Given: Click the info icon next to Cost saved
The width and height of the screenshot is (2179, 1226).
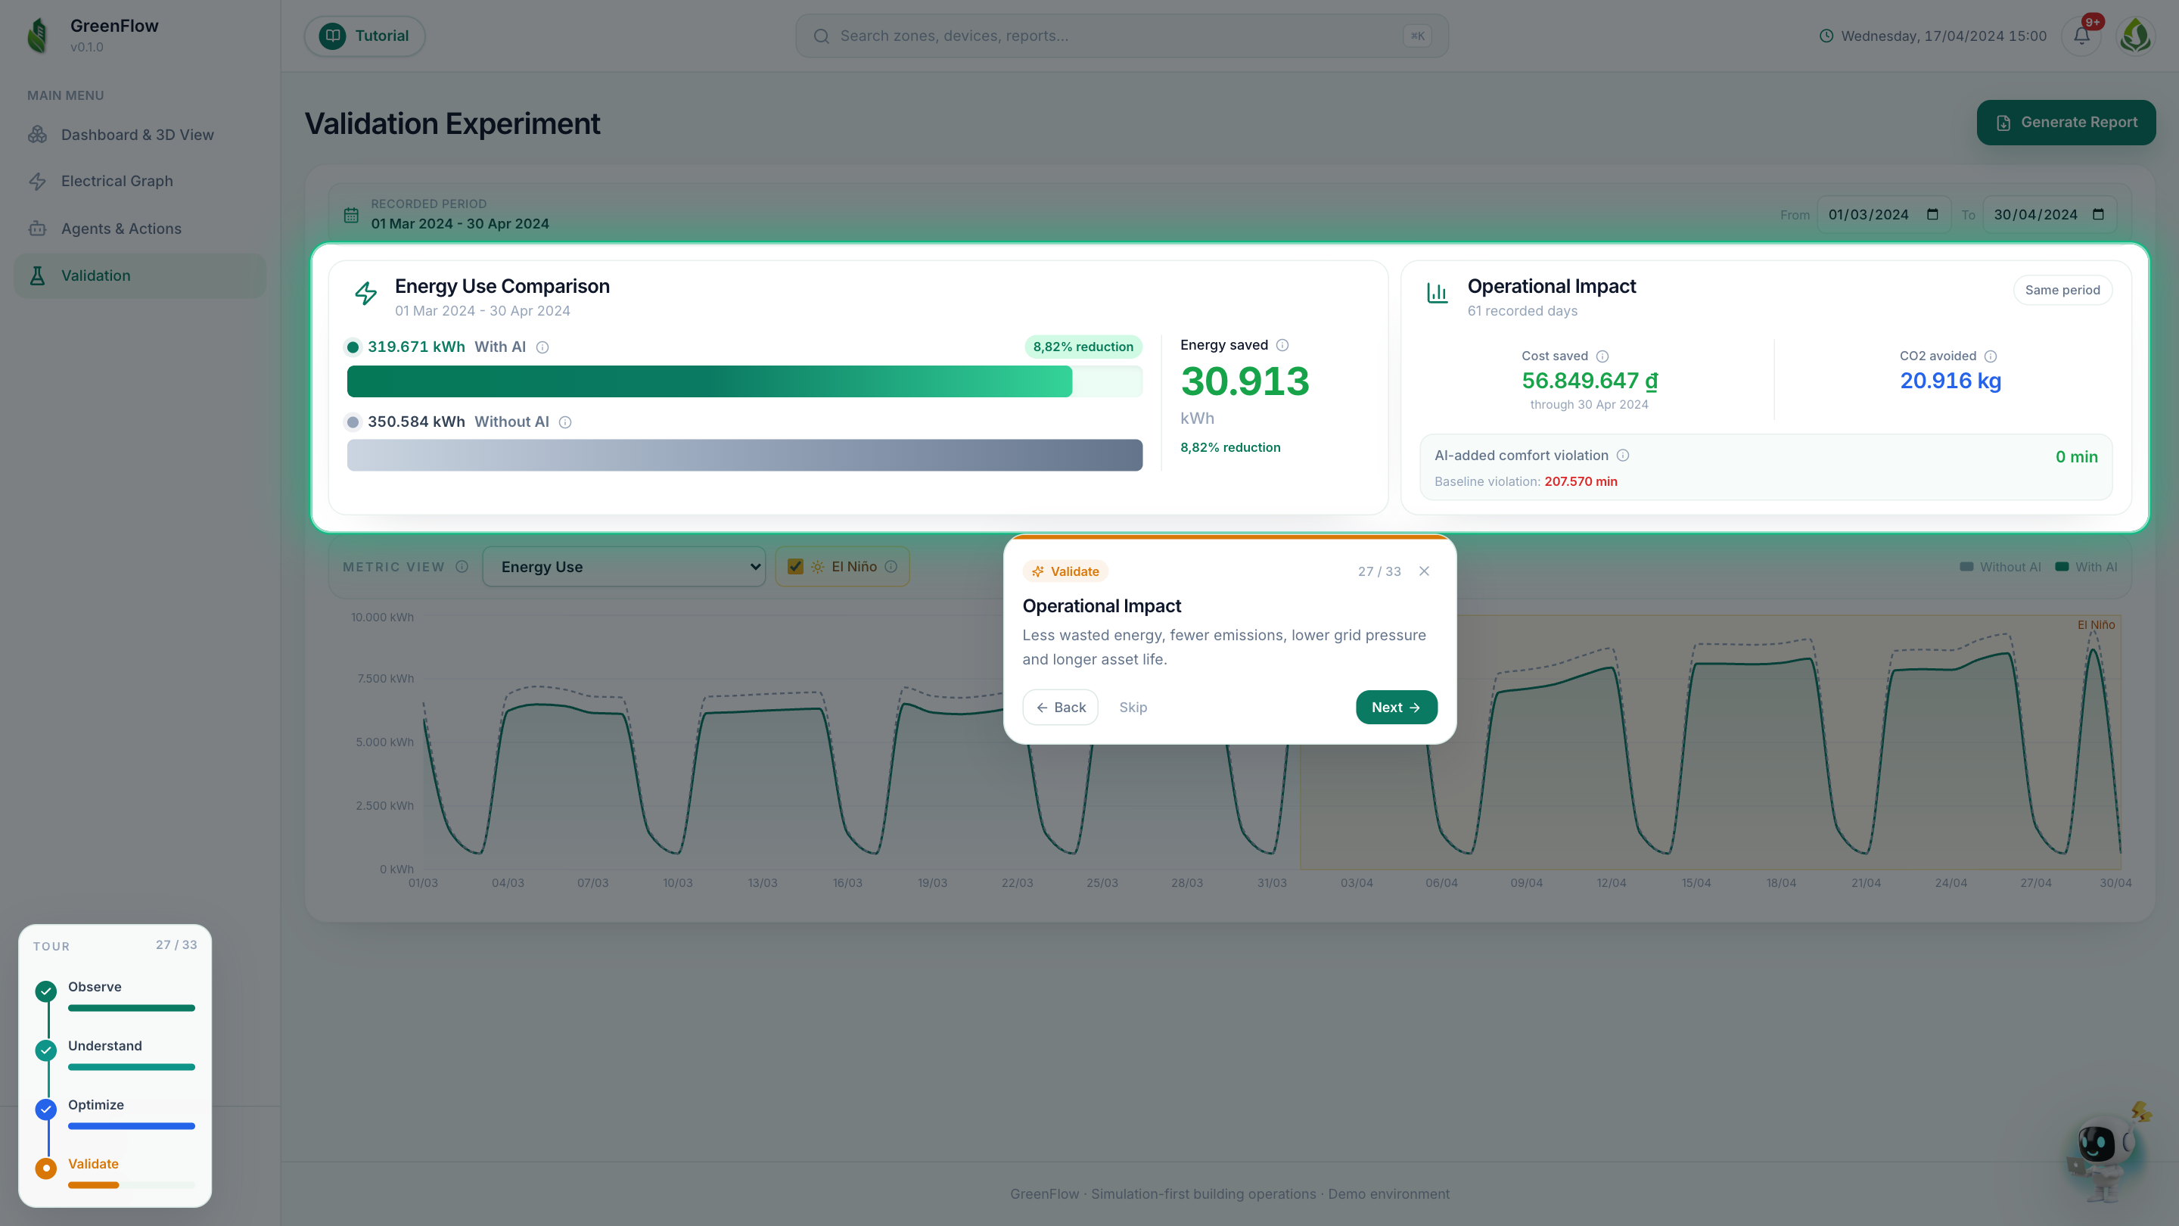Looking at the screenshot, I should tap(1602, 356).
